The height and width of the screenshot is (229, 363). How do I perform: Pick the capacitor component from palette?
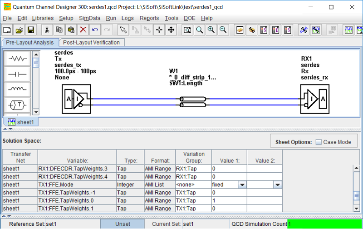[18, 74]
